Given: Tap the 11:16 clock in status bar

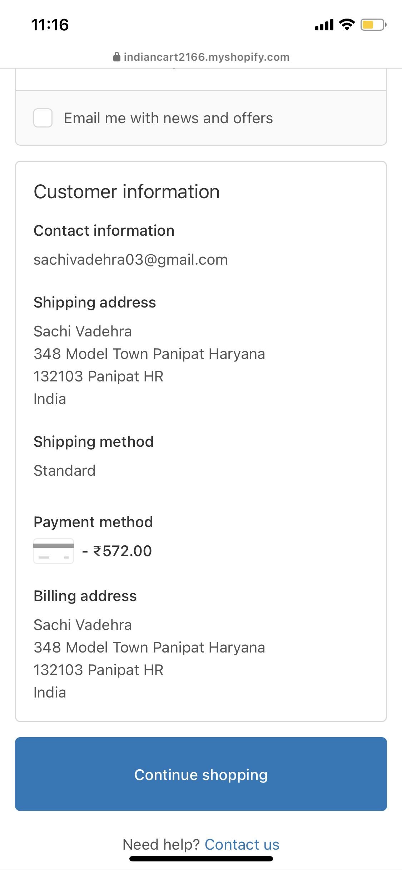Looking at the screenshot, I should 50,25.
